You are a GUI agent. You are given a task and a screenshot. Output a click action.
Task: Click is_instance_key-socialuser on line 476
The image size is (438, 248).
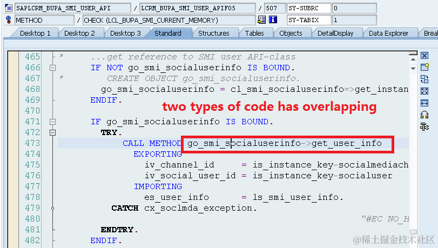click(322, 176)
